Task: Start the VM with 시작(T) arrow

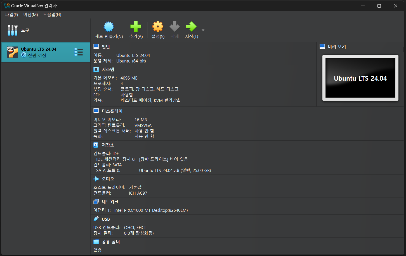Action: (x=191, y=27)
